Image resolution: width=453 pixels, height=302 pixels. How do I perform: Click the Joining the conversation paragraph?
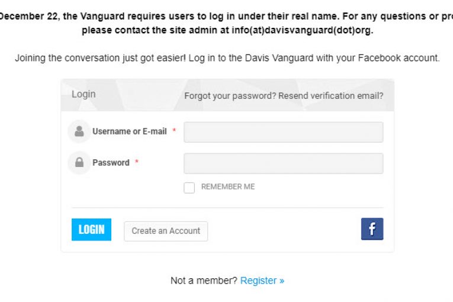coord(227,59)
